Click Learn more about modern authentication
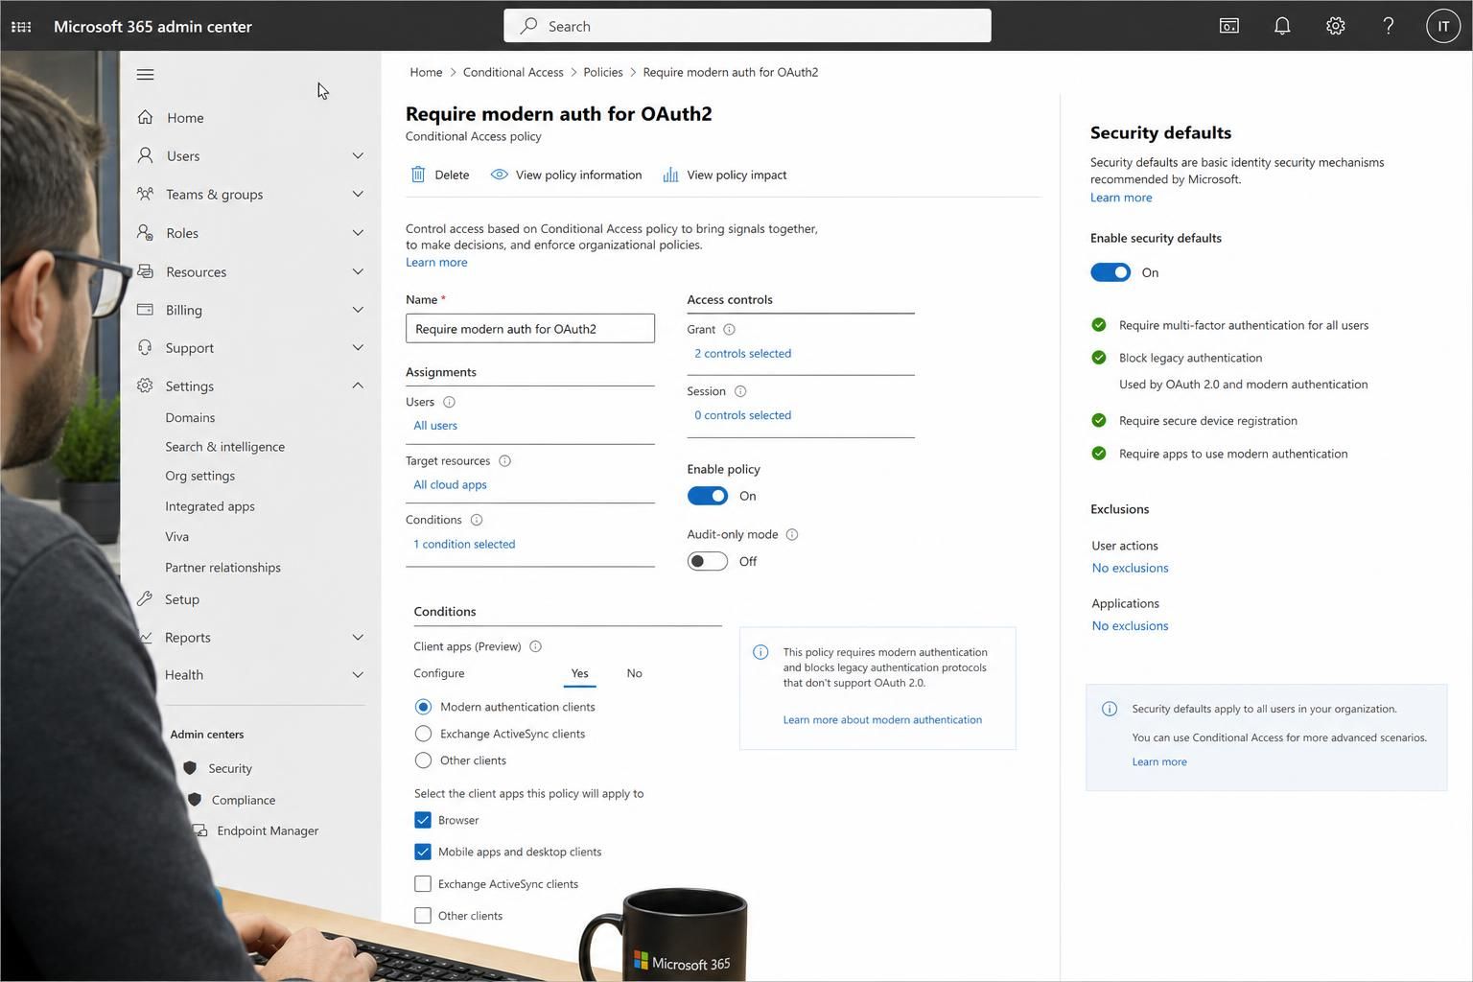Image resolution: width=1473 pixels, height=982 pixels. pyautogui.click(x=882, y=719)
